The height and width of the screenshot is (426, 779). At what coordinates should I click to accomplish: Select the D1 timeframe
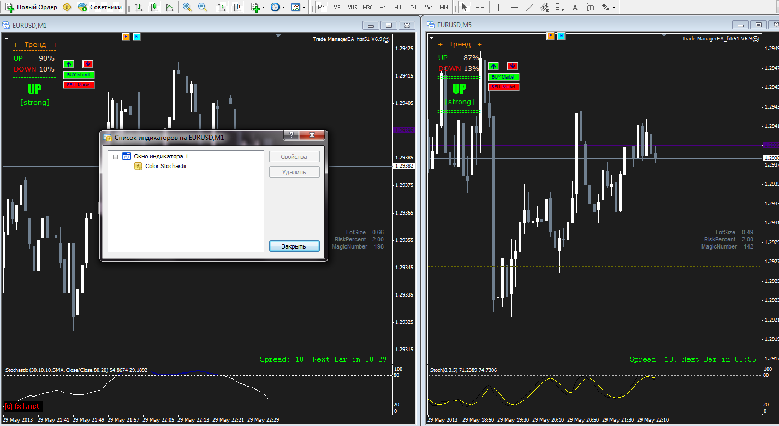(413, 7)
